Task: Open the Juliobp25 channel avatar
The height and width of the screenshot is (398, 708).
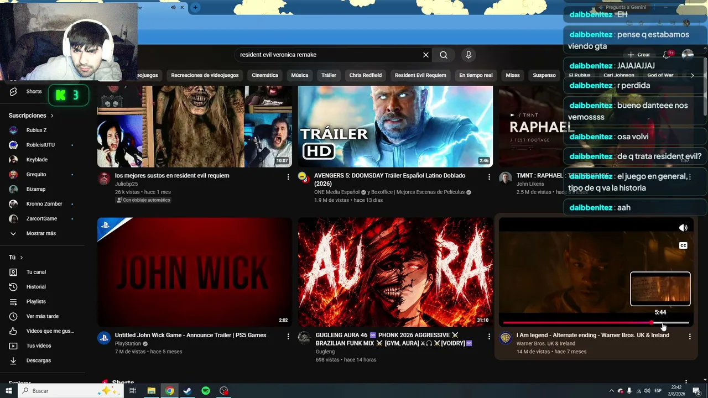Action: [104, 178]
